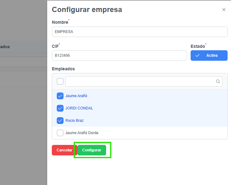Uncheck JORDI CONDAL employee checkbox
The height and width of the screenshot is (185, 231).
tap(60, 108)
